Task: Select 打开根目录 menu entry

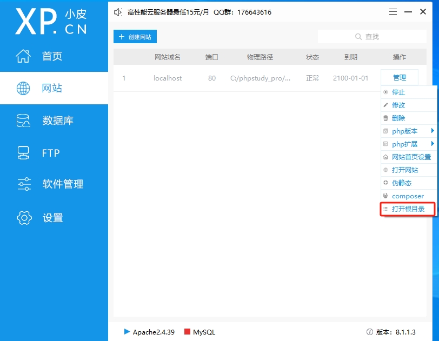Action: 407,209
